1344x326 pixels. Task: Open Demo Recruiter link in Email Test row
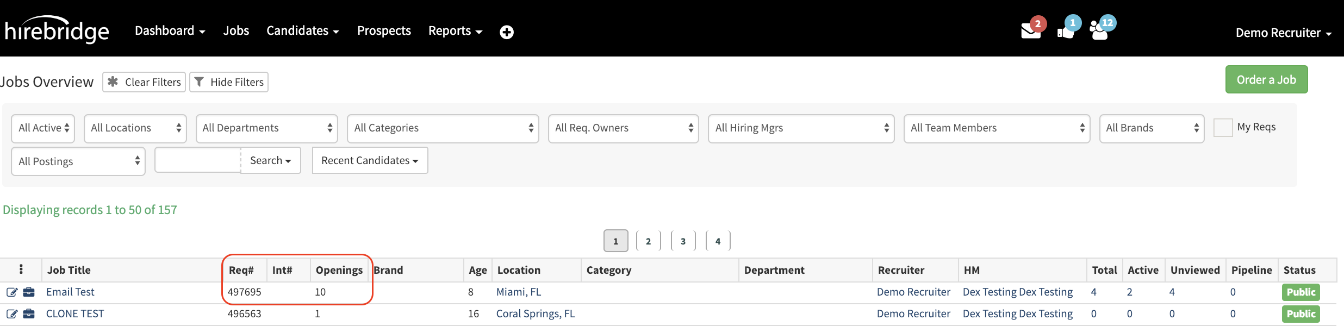click(x=913, y=292)
